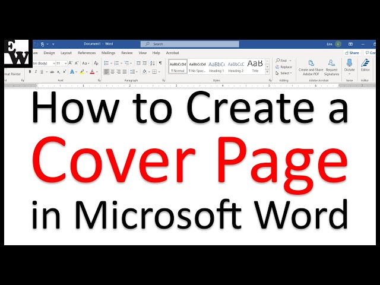Viewport: 380px width, 285px height.
Task: Increase font size with grow button
Action: pos(70,64)
